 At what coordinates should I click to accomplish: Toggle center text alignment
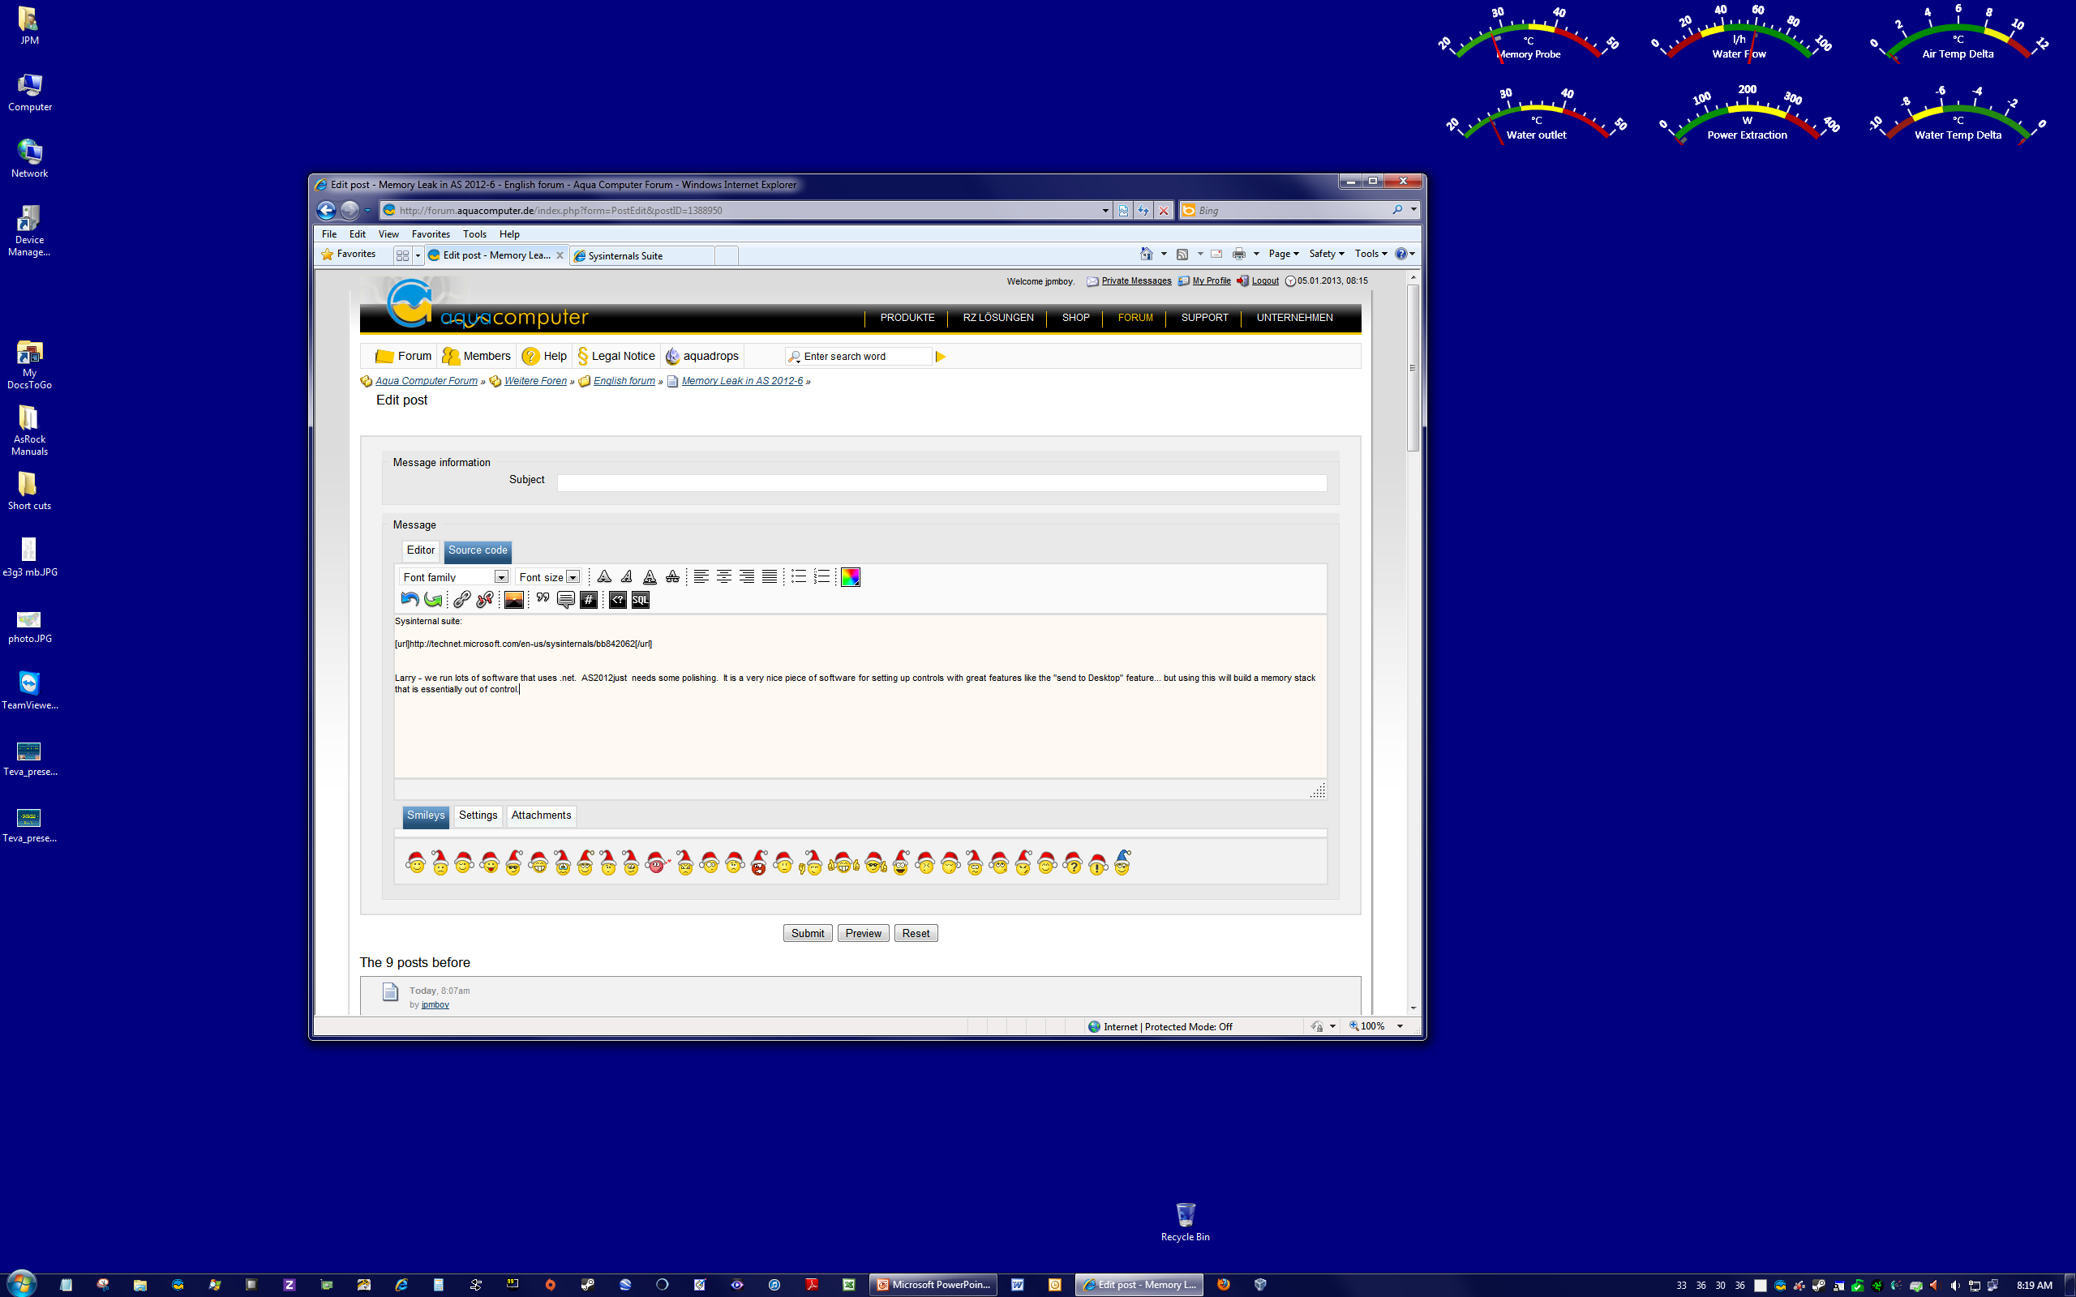point(724,576)
